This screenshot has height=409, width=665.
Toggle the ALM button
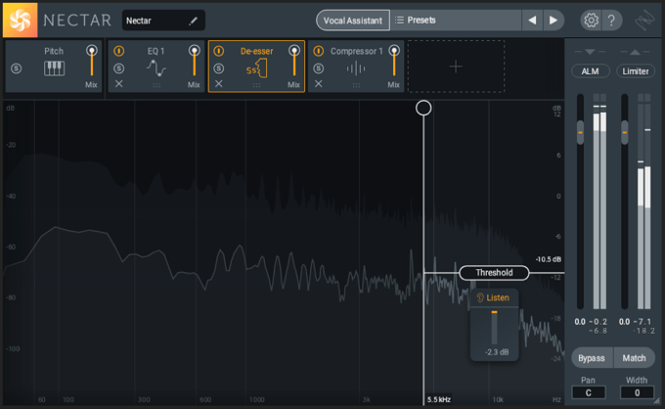pyautogui.click(x=591, y=71)
